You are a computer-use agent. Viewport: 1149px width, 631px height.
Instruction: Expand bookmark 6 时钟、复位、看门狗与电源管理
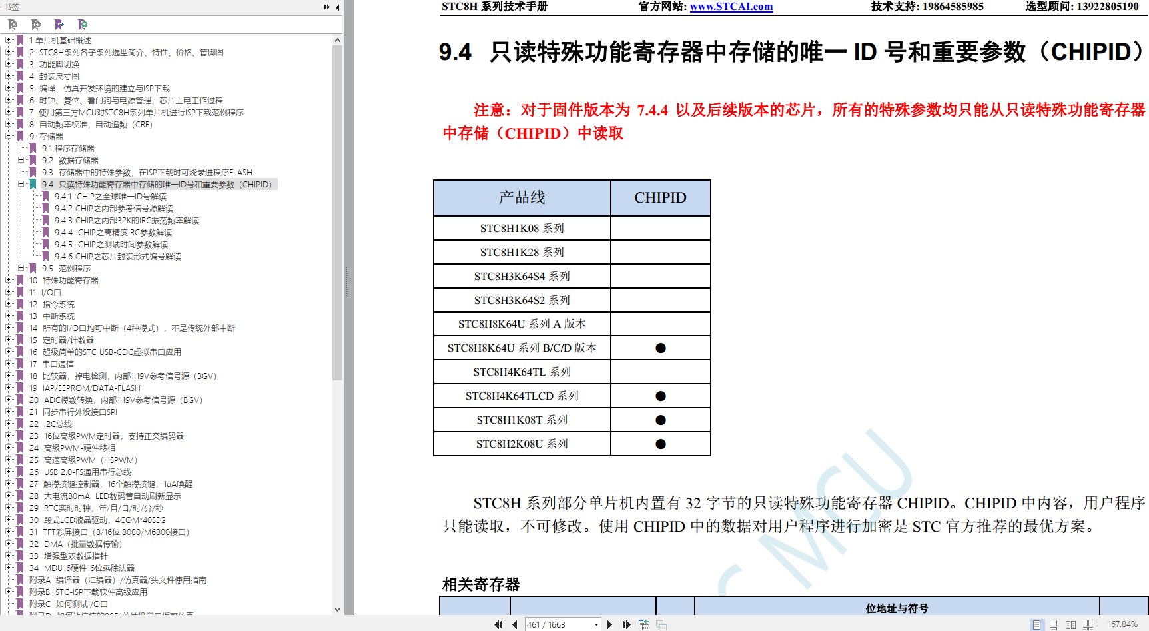pyautogui.click(x=9, y=100)
